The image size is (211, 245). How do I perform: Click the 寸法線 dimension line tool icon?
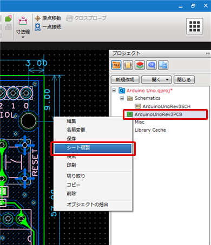tap(23, 21)
